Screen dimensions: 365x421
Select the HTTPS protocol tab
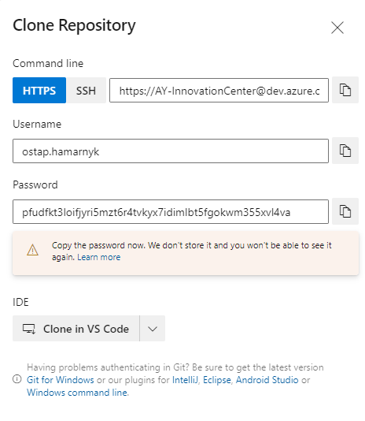[x=39, y=91]
